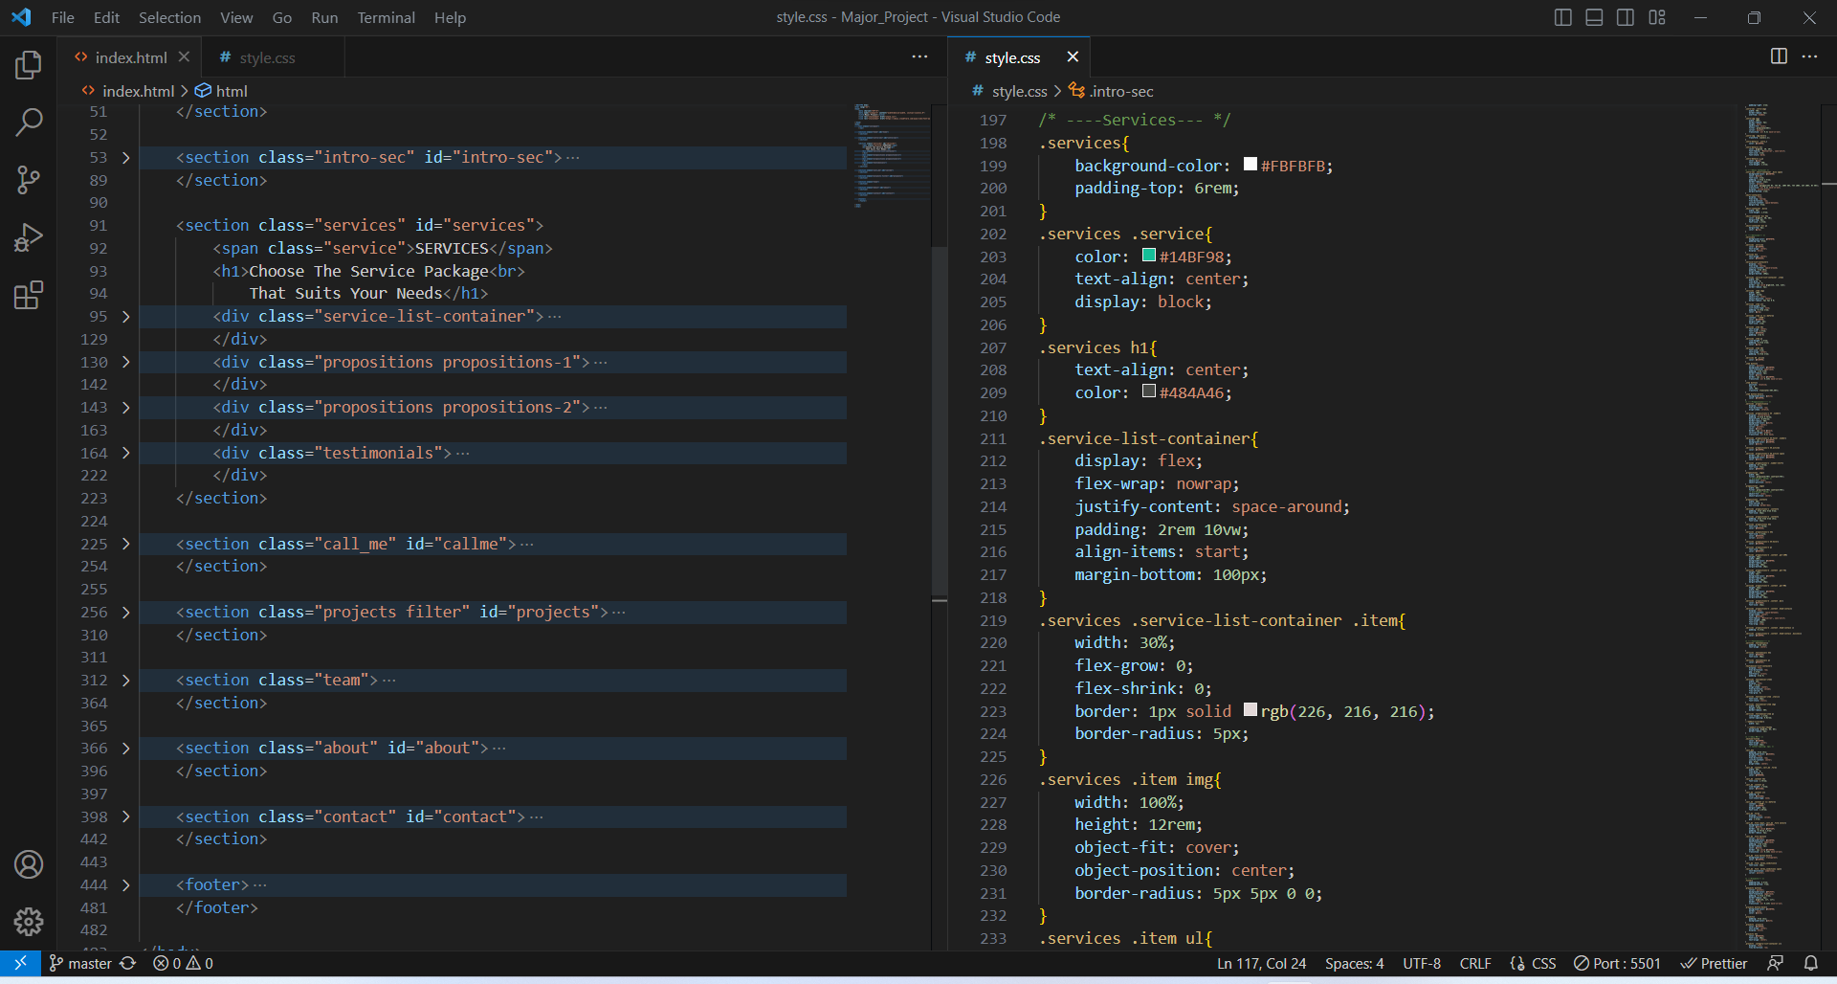
Task: Click the Accounts icon in activity bar
Action: click(28, 864)
